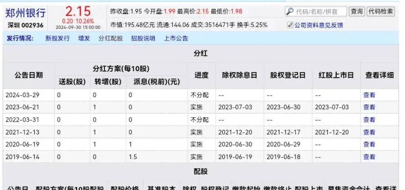
Task: Switch to the 招股说明 tab
Action: click(143, 39)
